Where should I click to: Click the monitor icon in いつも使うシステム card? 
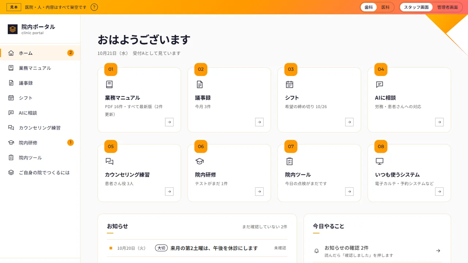pyautogui.click(x=380, y=161)
